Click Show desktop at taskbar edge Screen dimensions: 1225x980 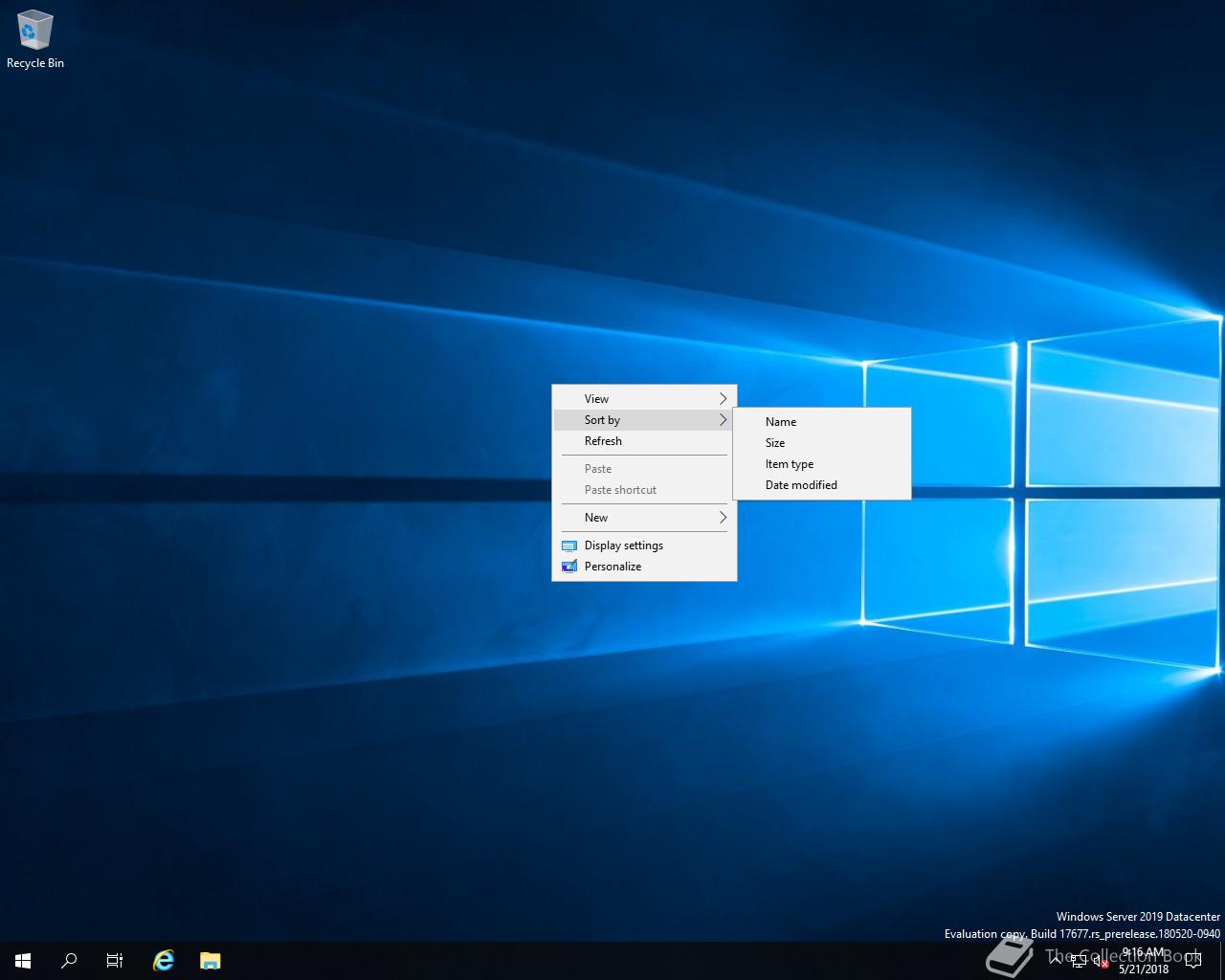[1222, 961]
